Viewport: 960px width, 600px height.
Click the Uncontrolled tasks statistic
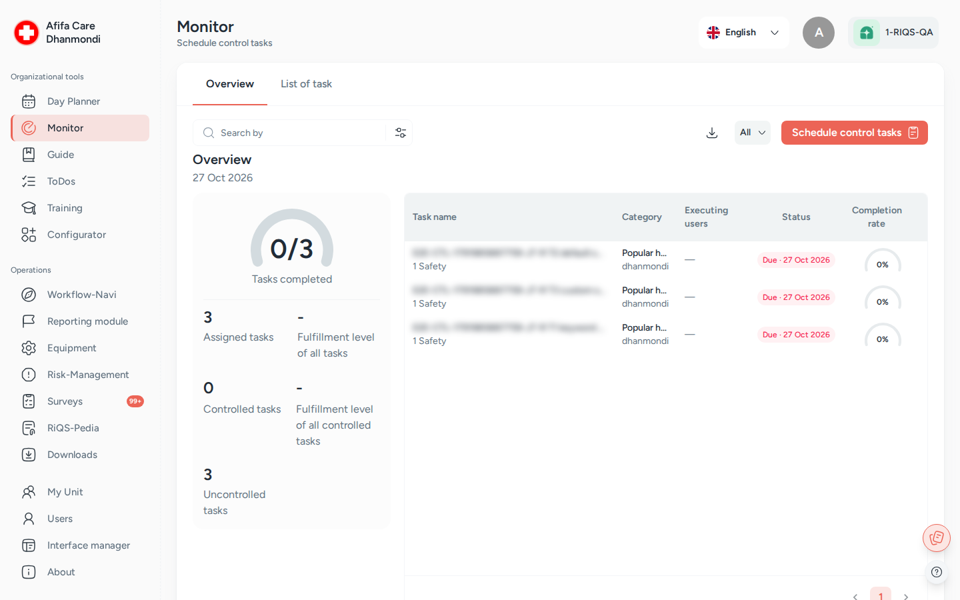(x=235, y=492)
